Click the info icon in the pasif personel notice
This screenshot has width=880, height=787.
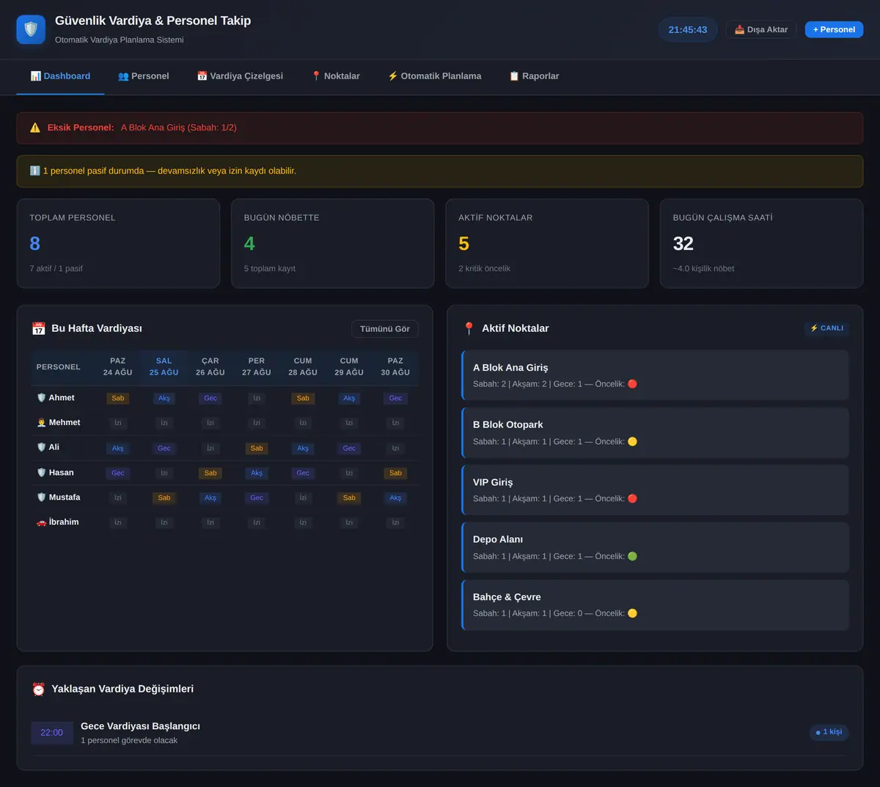pos(34,171)
